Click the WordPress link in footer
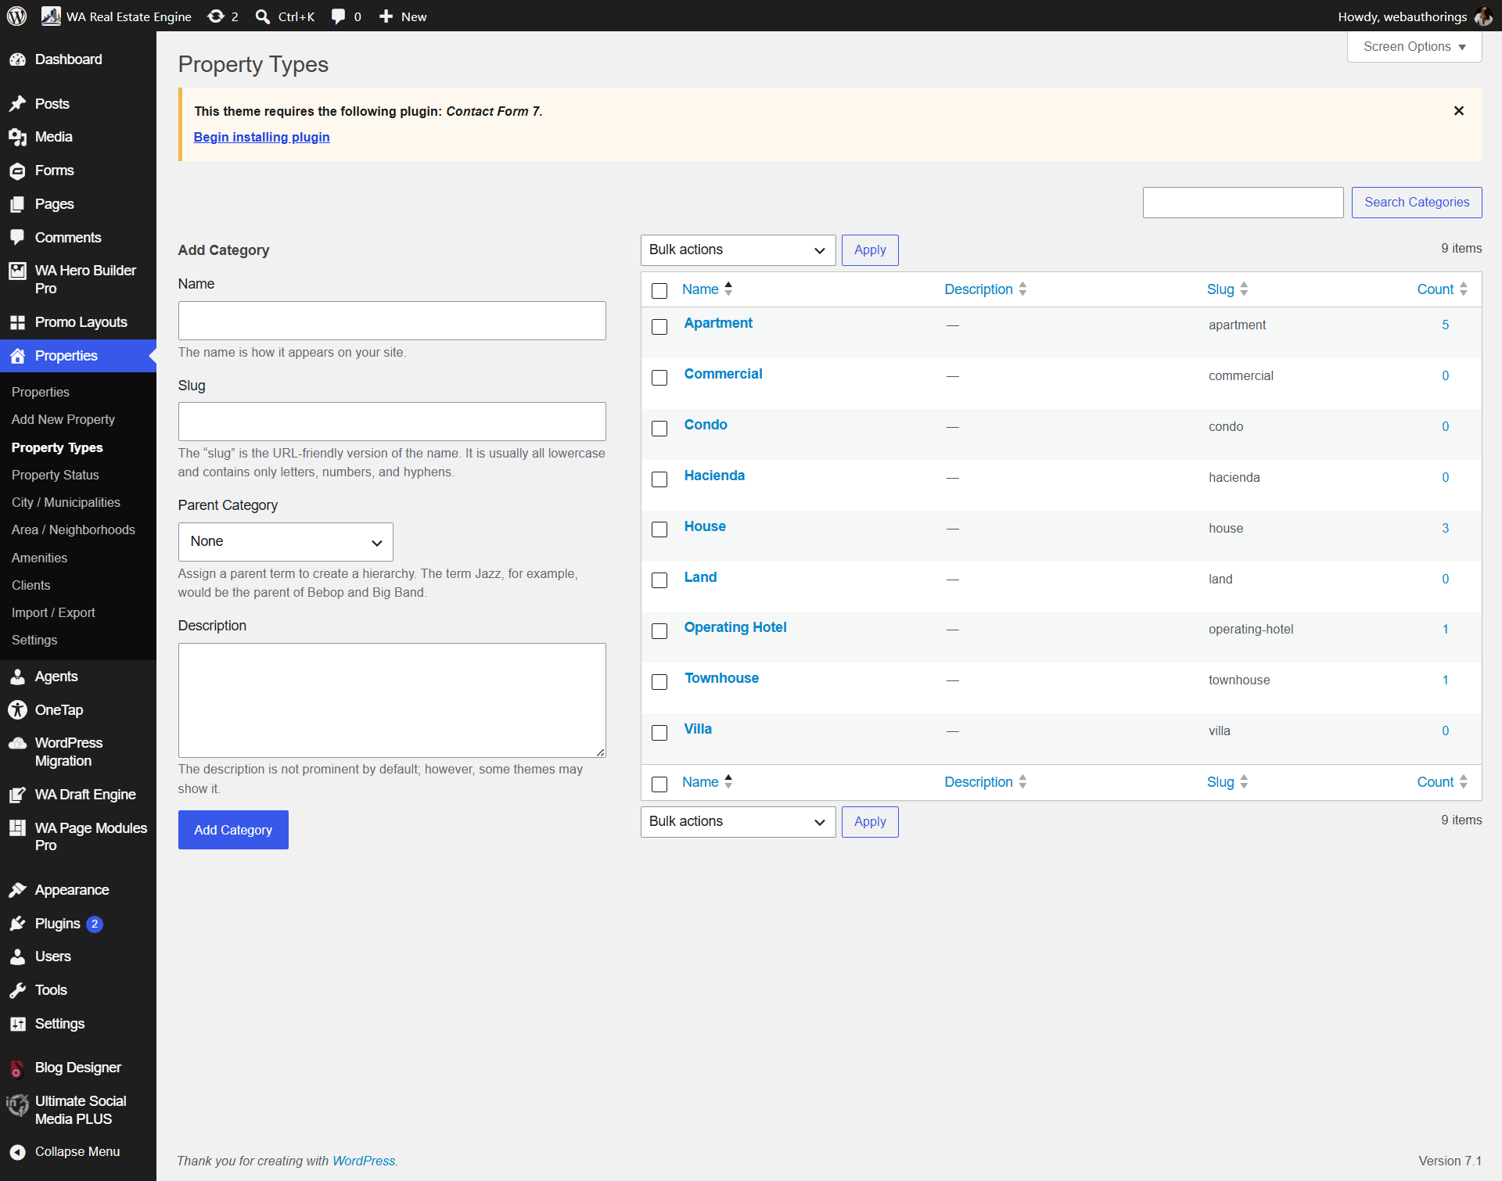 pyautogui.click(x=364, y=1161)
